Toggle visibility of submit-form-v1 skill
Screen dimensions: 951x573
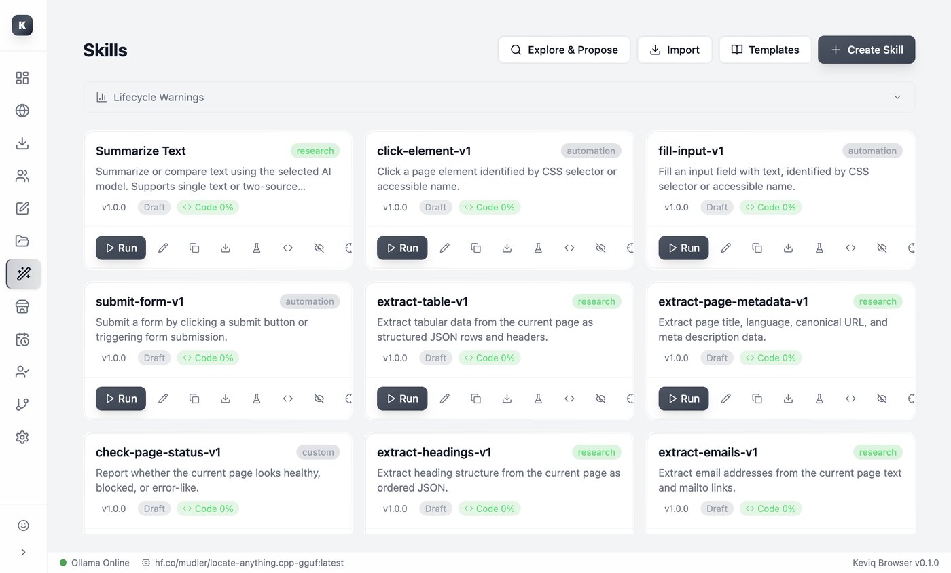pos(319,399)
